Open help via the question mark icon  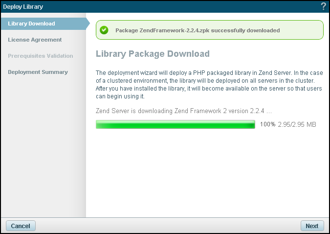(x=323, y=6)
